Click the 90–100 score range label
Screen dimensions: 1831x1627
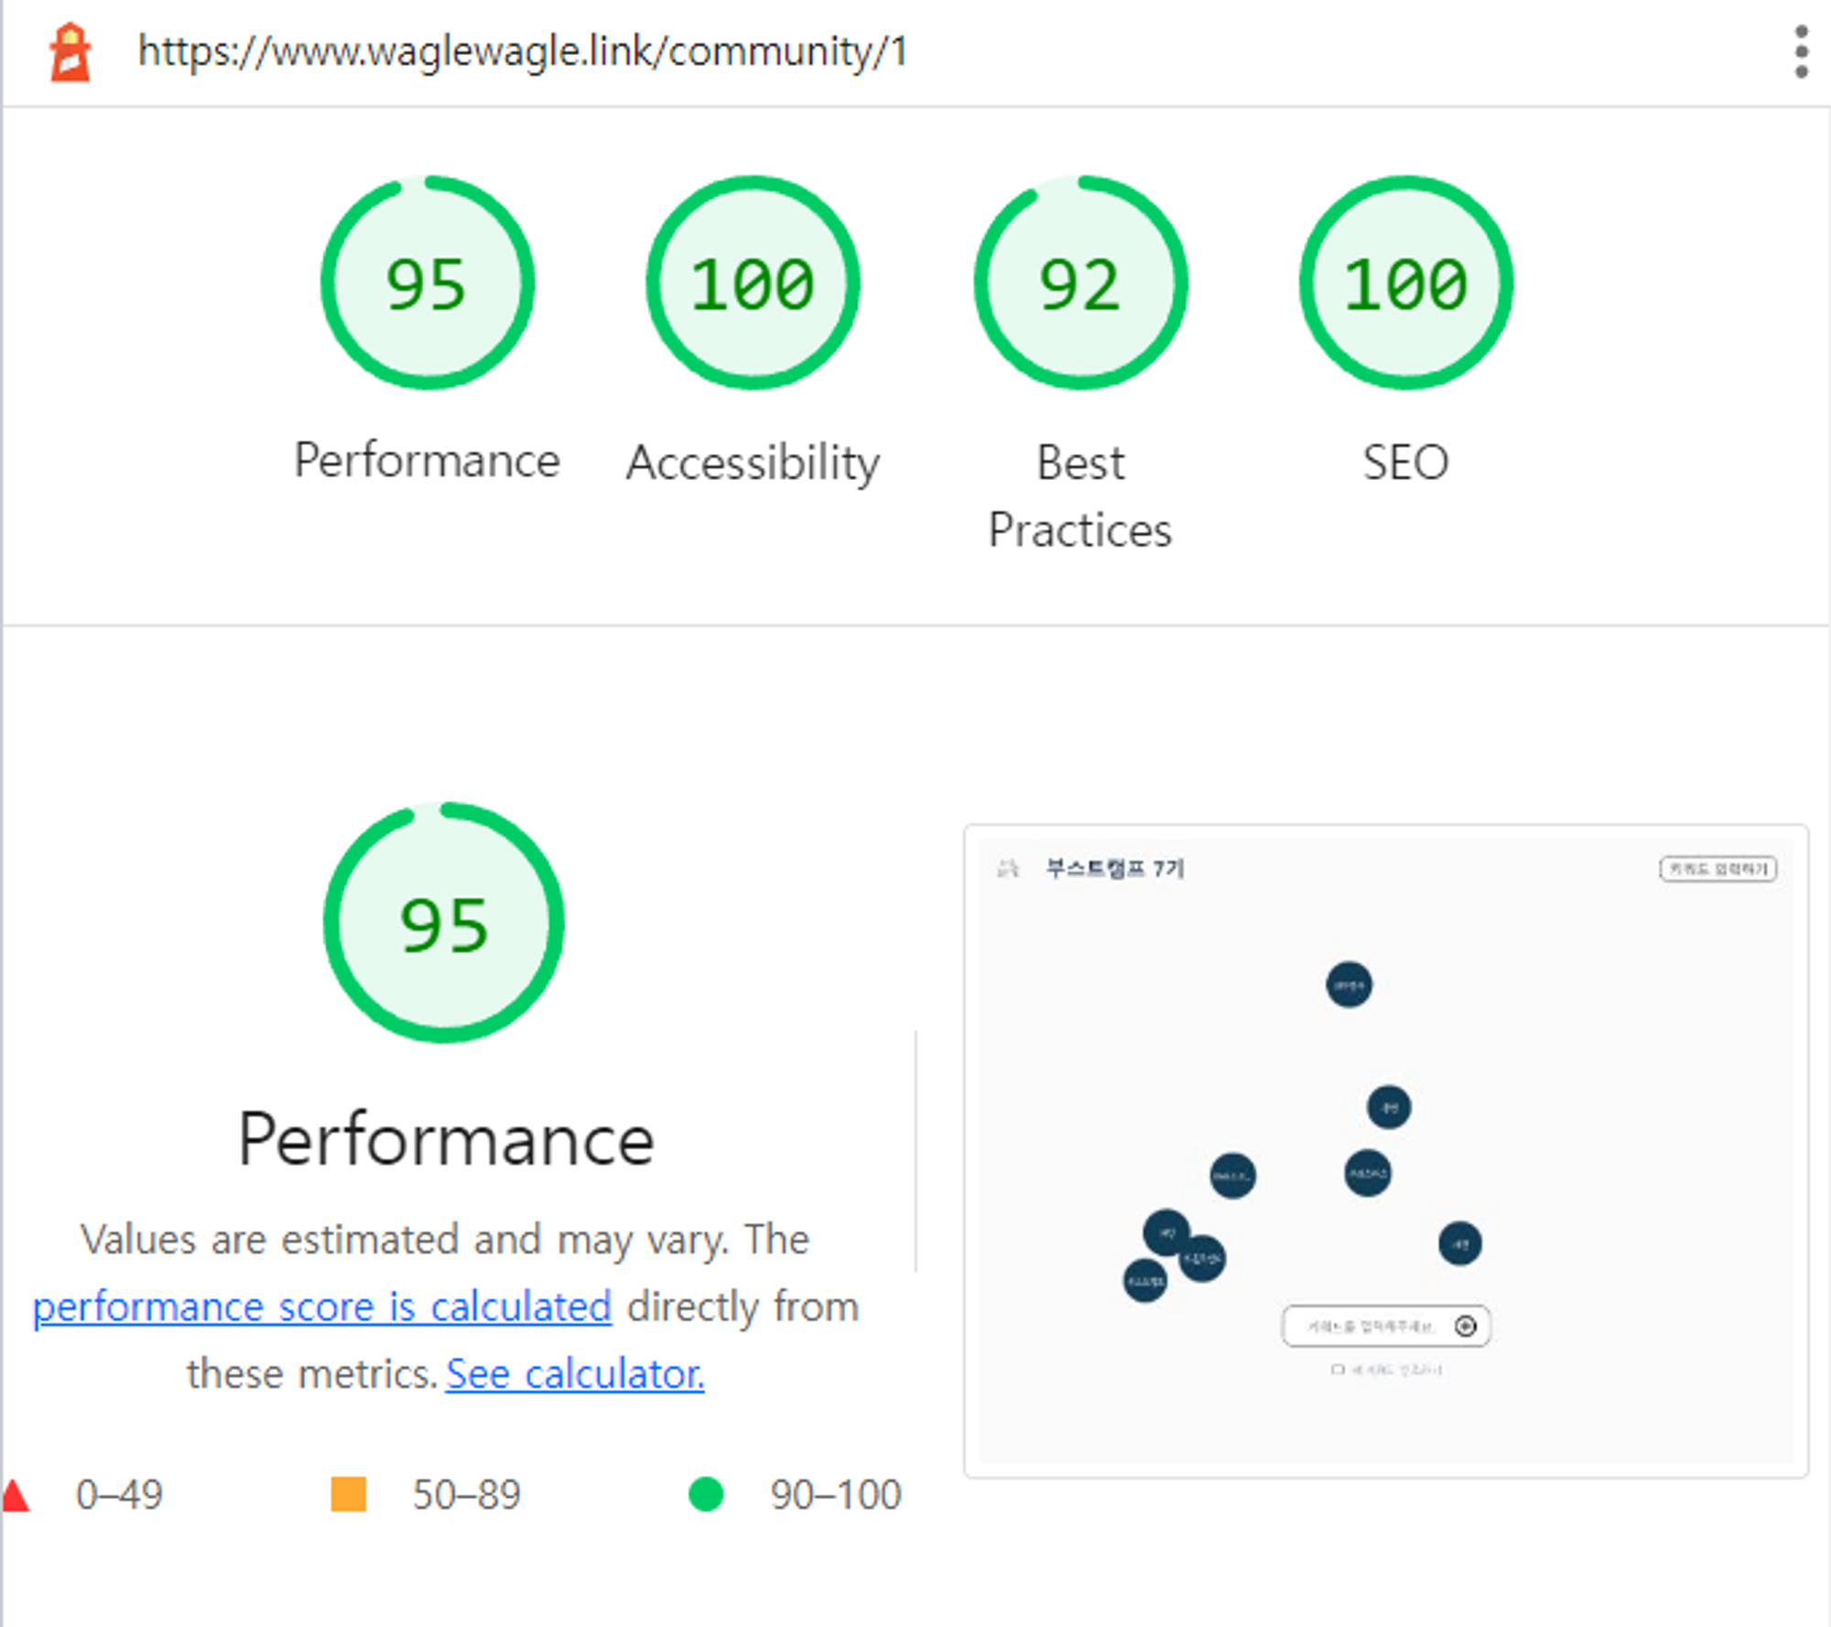pos(835,1495)
